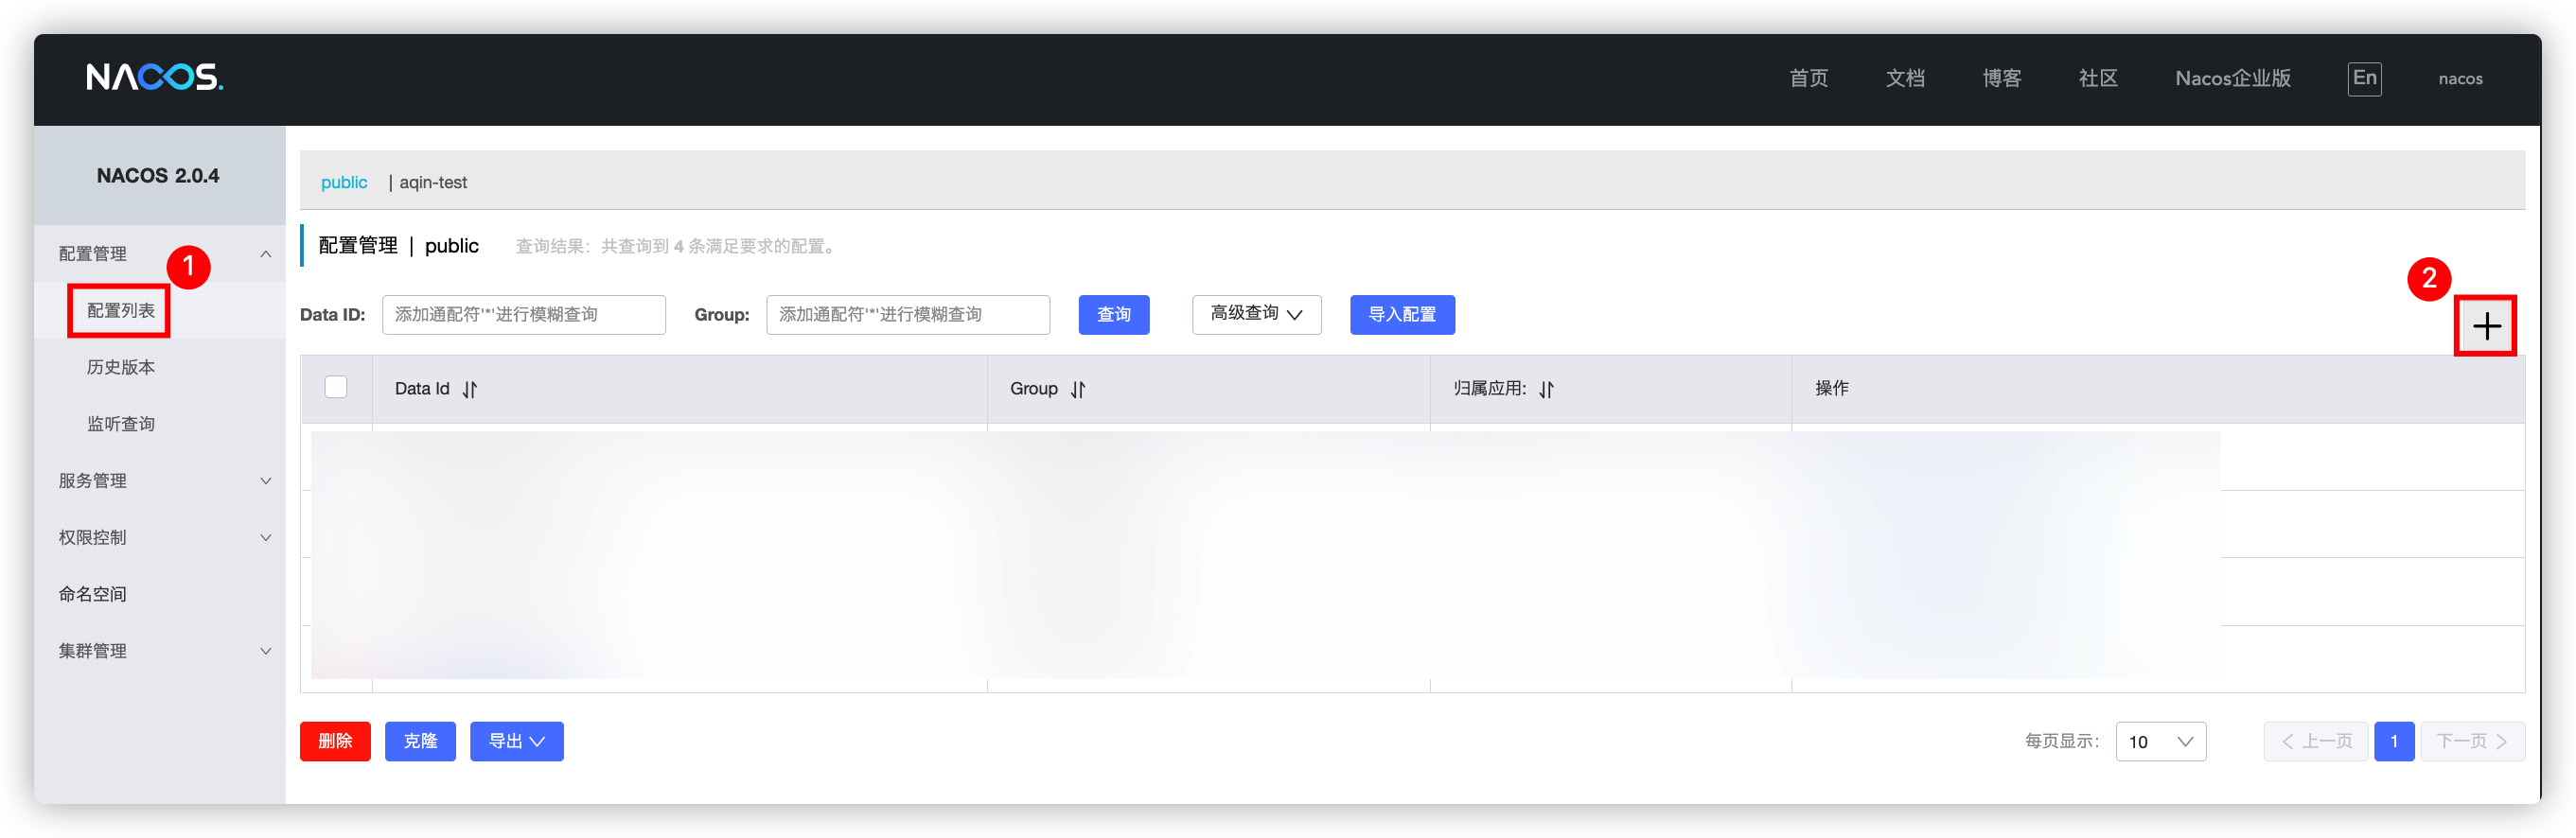2576x838 pixels.
Task: Open the nacos user menu
Action: pos(2460,79)
